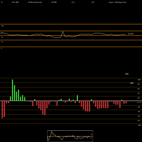
Task: Click the RSI axis label 70
Action: click(x=2, y=33)
